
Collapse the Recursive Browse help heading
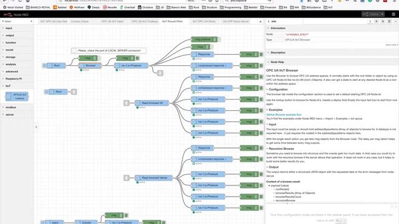(x=280, y=149)
